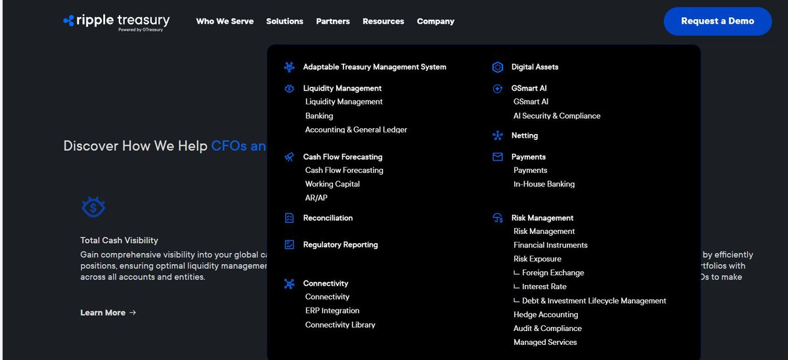Click the GSmart AI sparkle icon

click(x=498, y=88)
